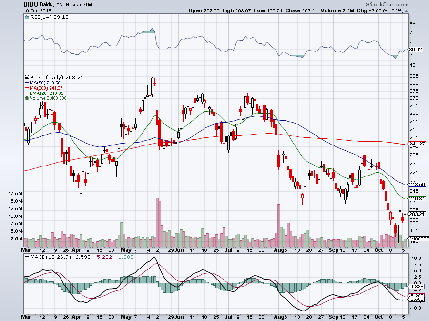
Task: Click the EMA(20) 210.81 legend entry
Action: click(x=46, y=93)
